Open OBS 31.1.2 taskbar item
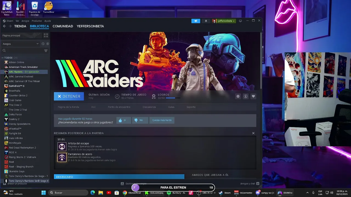Image resolution: width=351 pixels, height=197 pixels. [x=206, y=193]
